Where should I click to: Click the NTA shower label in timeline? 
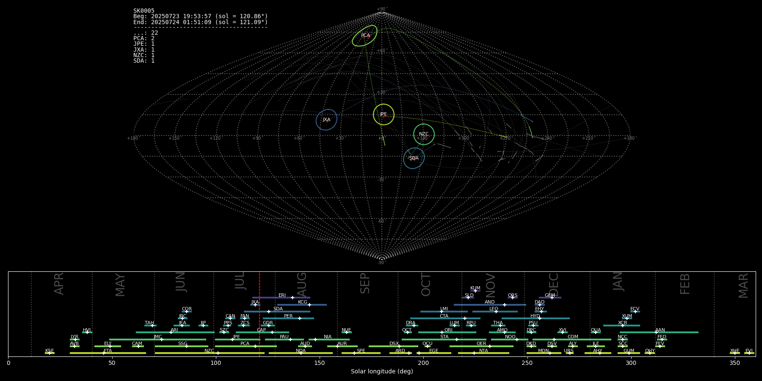click(483, 351)
